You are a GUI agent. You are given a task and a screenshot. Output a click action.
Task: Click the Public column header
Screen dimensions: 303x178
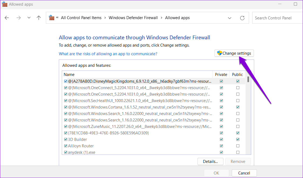click(x=237, y=74)
